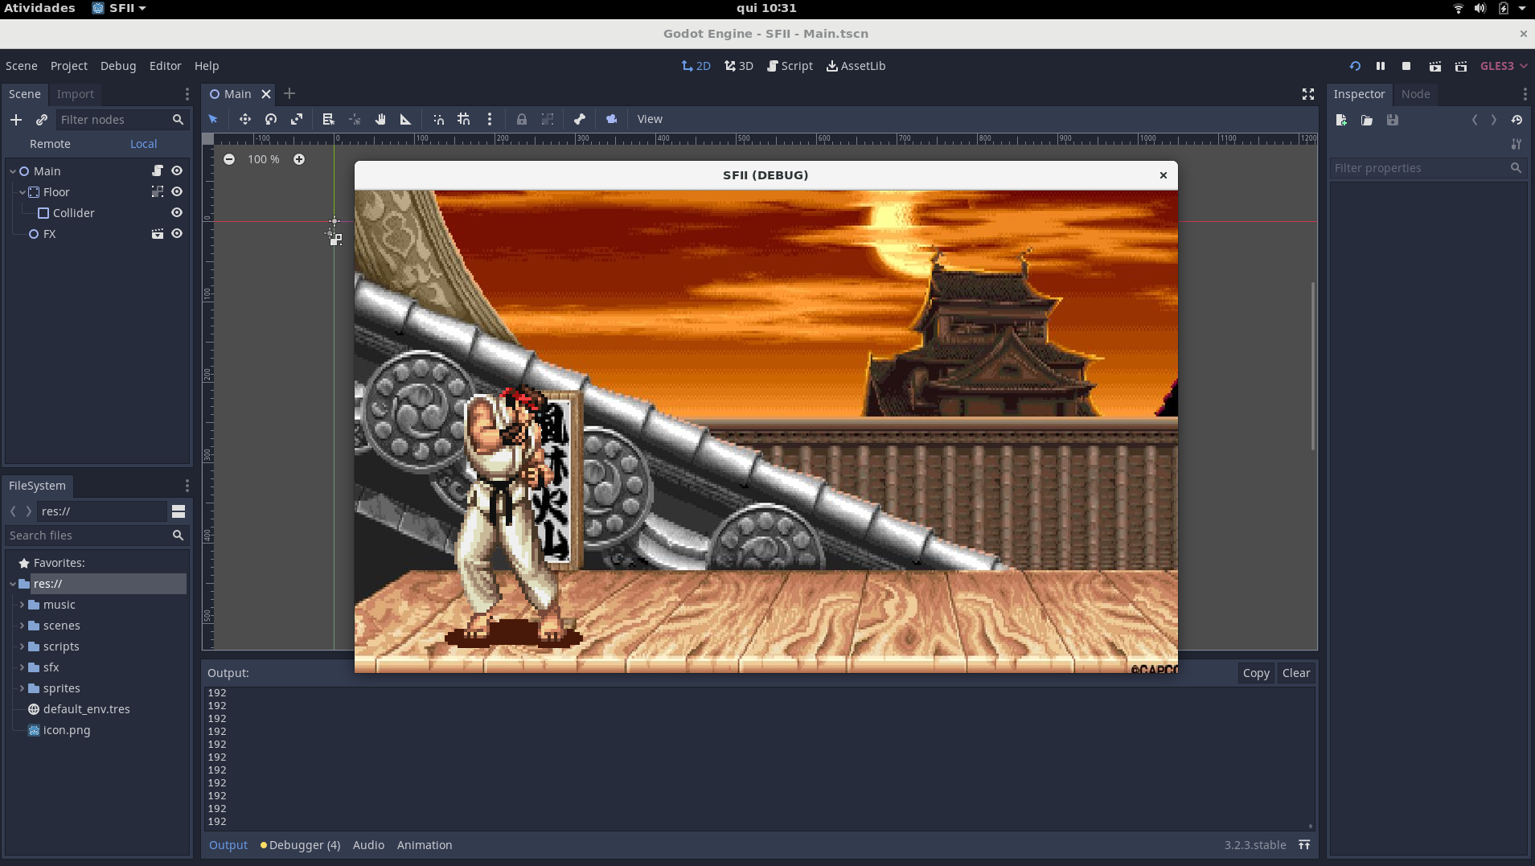1535x866 pixels.
Task: Pause the running scene
Action: point(1381,66)
